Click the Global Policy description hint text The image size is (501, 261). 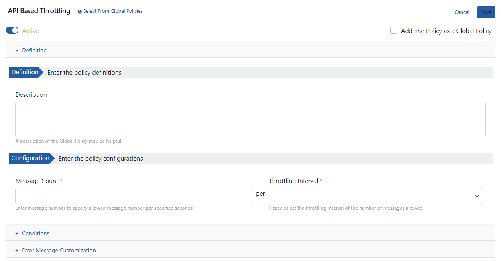pyautogui.click(x=69, y=141)
